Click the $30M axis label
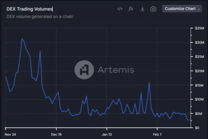This screenshot has height=139, width=208. tap(200, 43)
